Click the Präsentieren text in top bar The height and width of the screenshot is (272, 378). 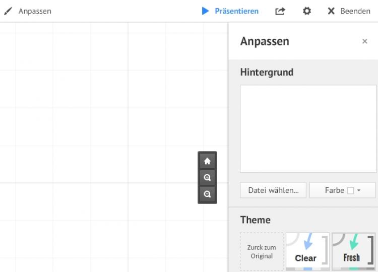pos(236,11)
